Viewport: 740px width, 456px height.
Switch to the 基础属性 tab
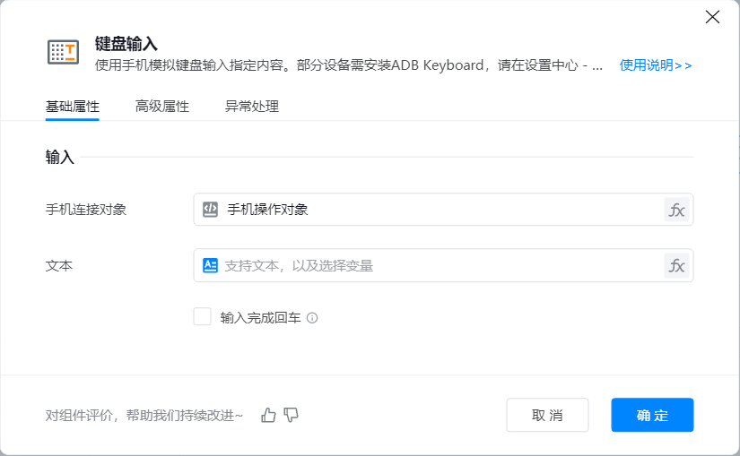click(72, 106)
